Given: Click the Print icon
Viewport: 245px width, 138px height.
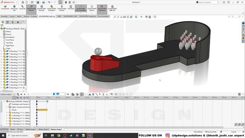Looking at the screenshot, I should (43, 2).
